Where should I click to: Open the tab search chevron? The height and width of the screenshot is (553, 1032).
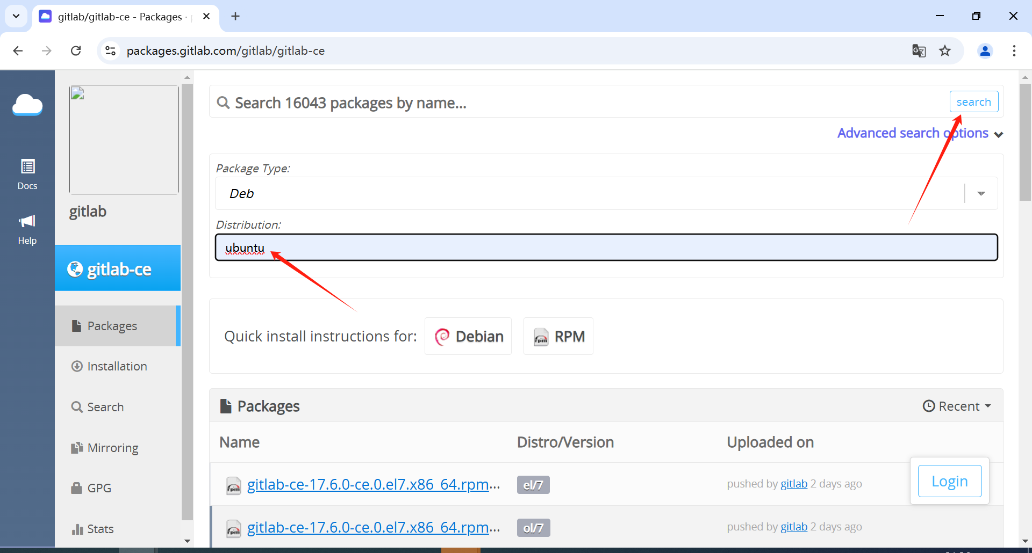click(x=16, y=16)
